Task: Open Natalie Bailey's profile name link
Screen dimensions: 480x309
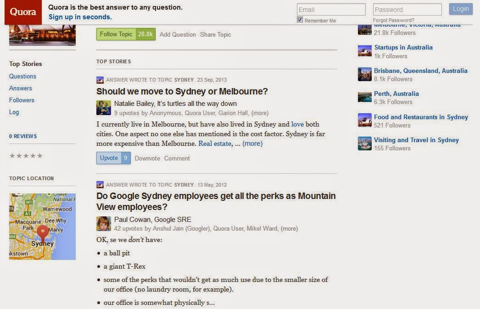Action: (134, 104)
